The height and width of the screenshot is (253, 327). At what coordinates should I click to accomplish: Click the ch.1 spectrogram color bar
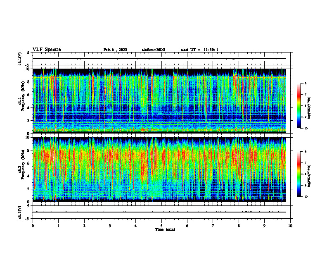(x=299, y=106)
